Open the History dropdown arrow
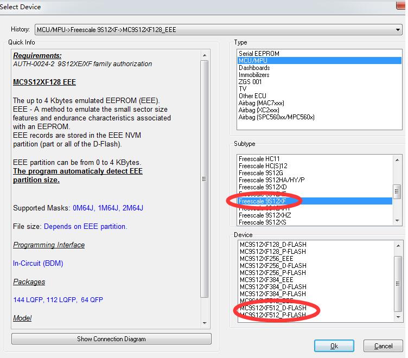This screenshot has height=358, width=408. click(398, 30)
